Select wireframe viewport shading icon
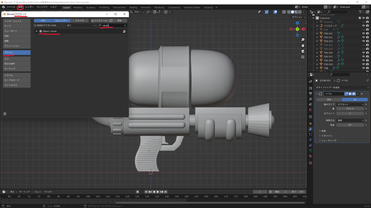This screenshot has height=208, width=371. click(x=289, y=12)
